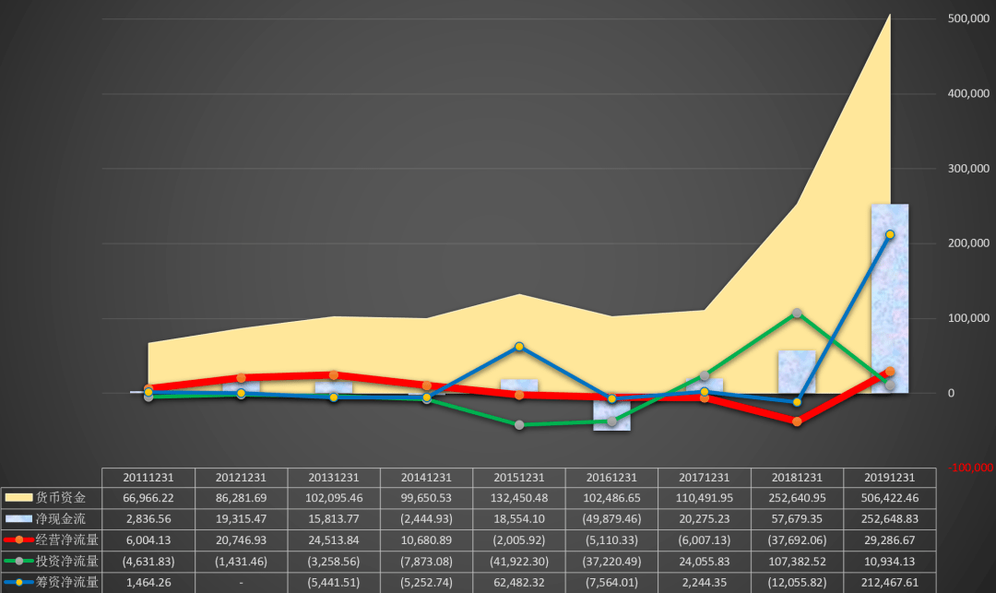
Task: Click the 500,000 axis label
Action: tap(968, 18)
